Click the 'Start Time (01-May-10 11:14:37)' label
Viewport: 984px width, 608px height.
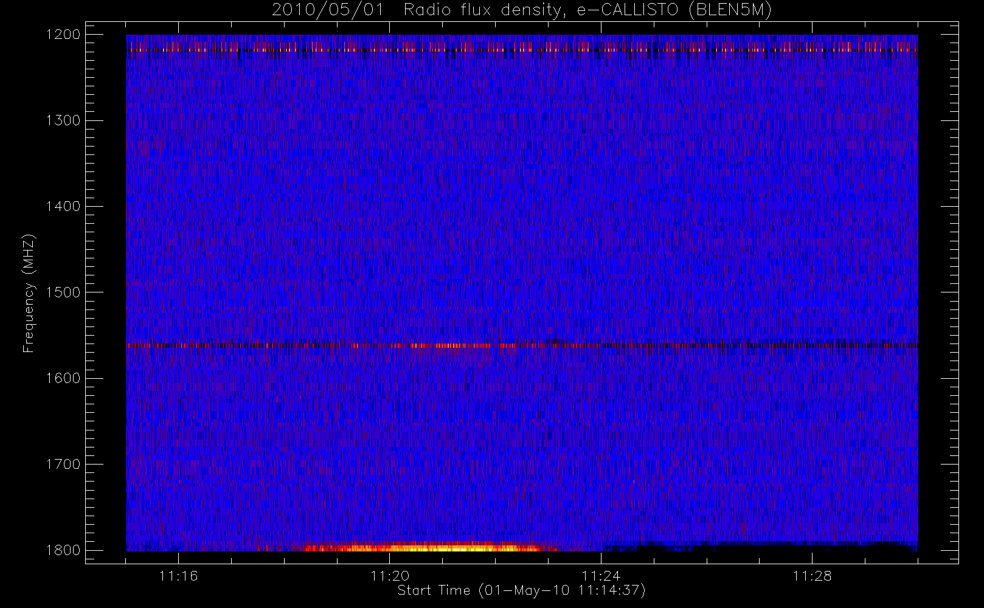point(521,590)
